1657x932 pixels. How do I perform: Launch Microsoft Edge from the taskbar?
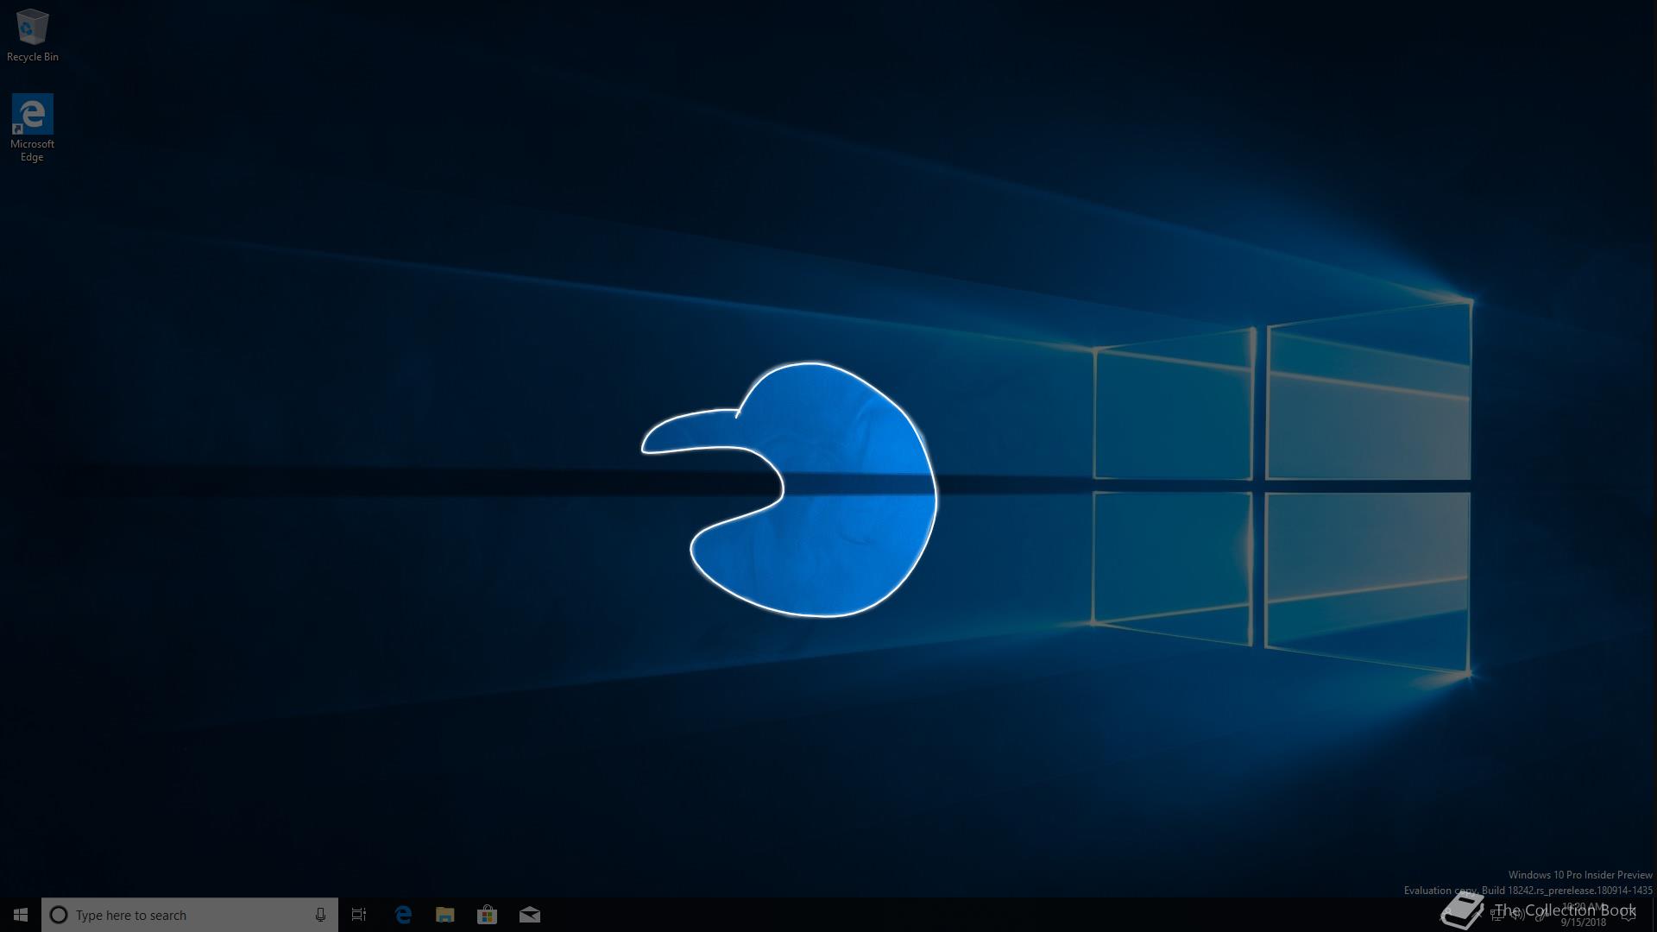point(403,915)
